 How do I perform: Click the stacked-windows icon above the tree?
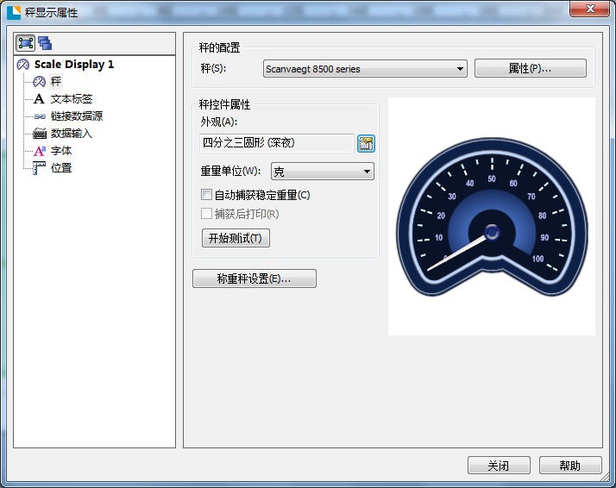tap(45, 43)
